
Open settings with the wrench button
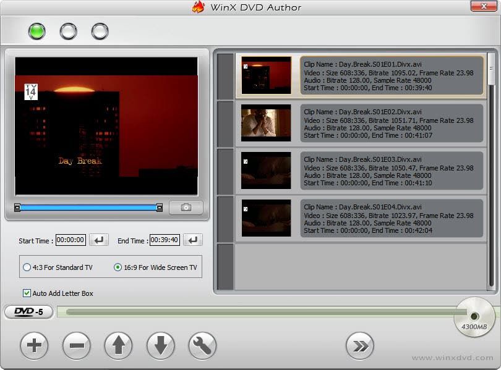pos(203,345)
